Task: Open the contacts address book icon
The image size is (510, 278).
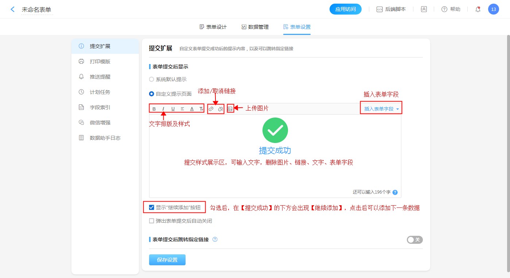Action: point(424,9)
